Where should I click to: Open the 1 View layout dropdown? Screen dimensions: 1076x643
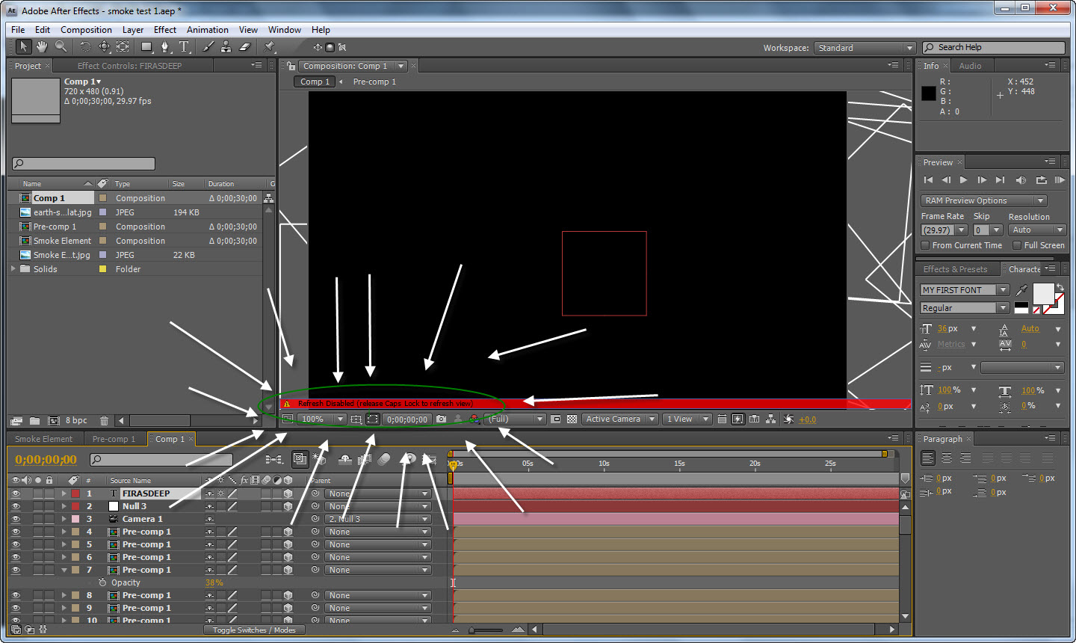pyautogui.click(x=687, y=419)
